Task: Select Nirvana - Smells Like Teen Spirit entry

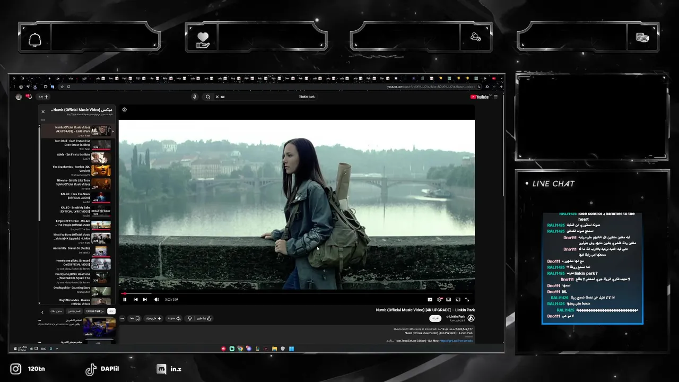Action: pos(77,184)
